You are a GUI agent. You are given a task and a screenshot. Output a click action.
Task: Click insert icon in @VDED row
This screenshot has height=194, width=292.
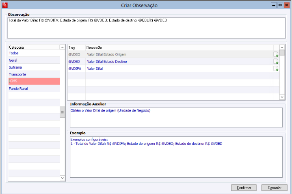pyautogui.click(x=276, y=61)
